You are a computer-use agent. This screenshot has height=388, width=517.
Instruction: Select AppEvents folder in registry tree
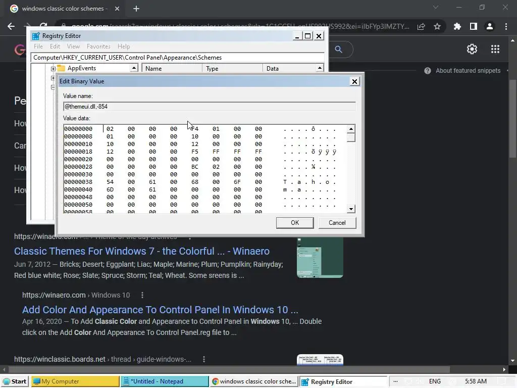point(81,68)
